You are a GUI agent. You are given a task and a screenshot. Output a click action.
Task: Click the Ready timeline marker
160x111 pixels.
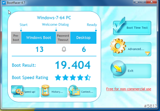(96, 30)
